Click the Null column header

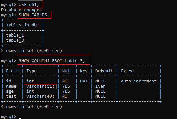coord(67,71)
